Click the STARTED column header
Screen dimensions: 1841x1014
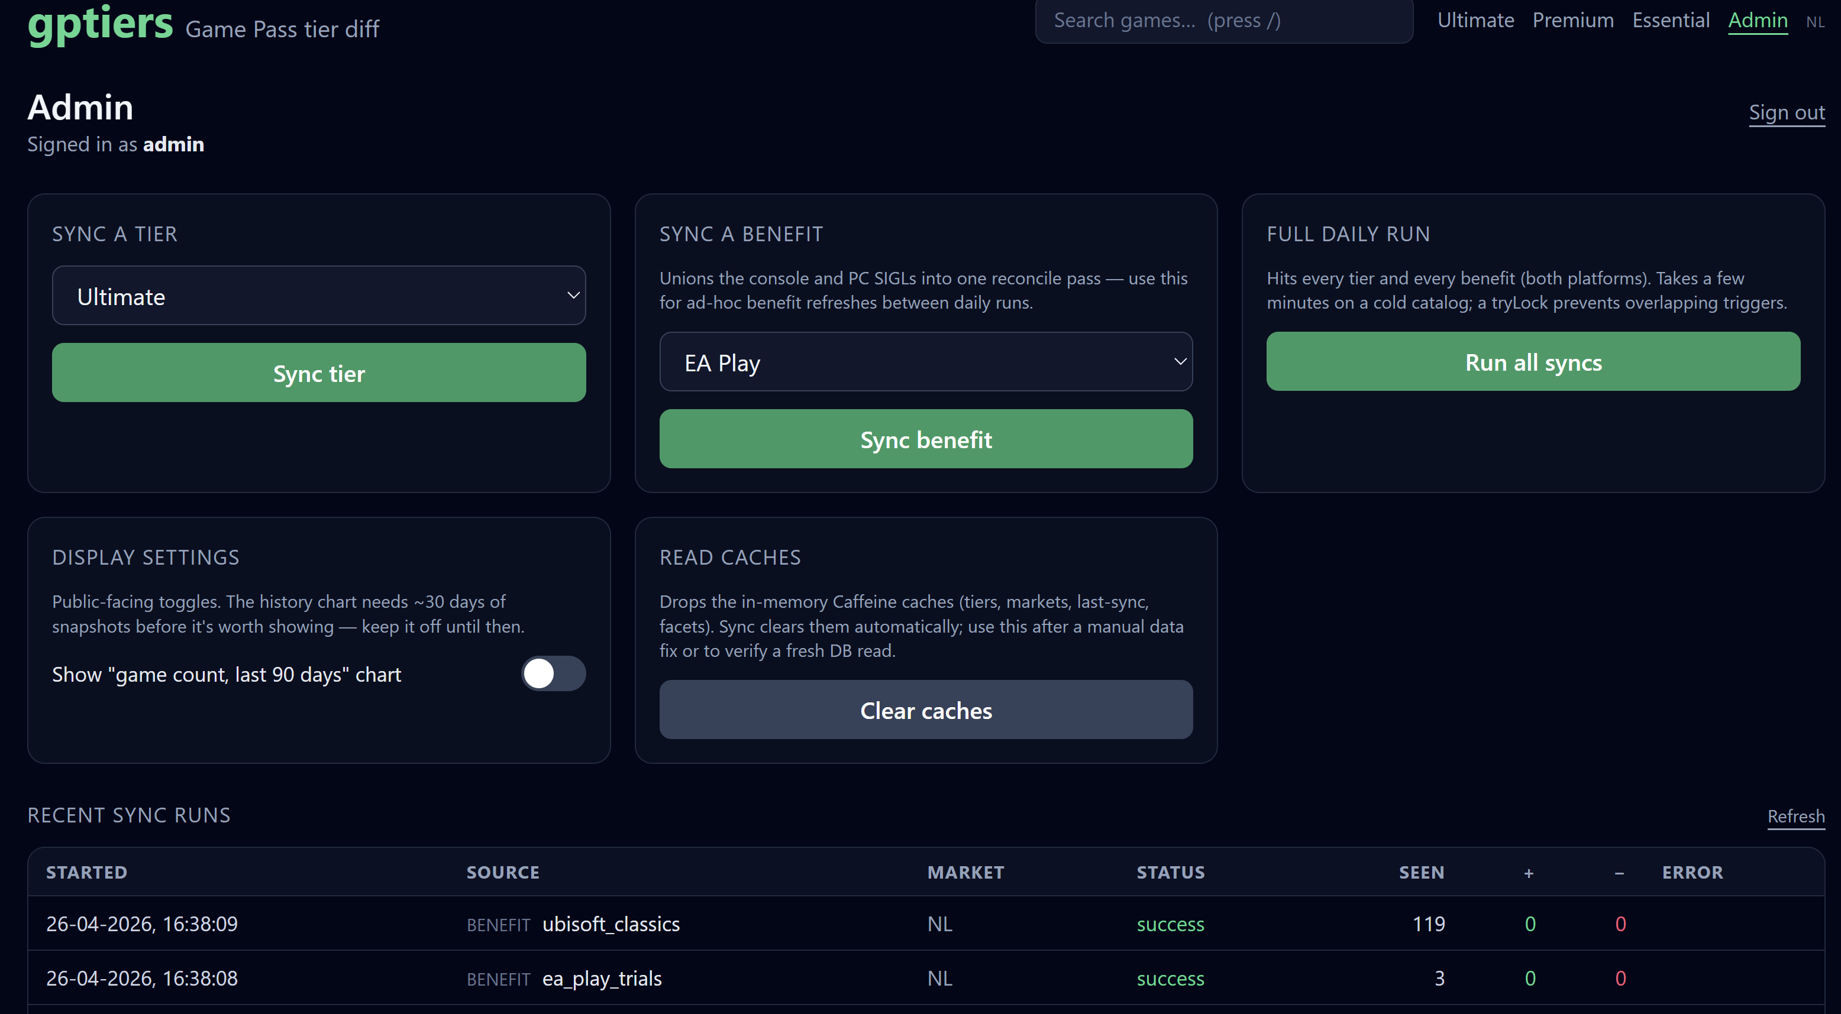[86, 872]
